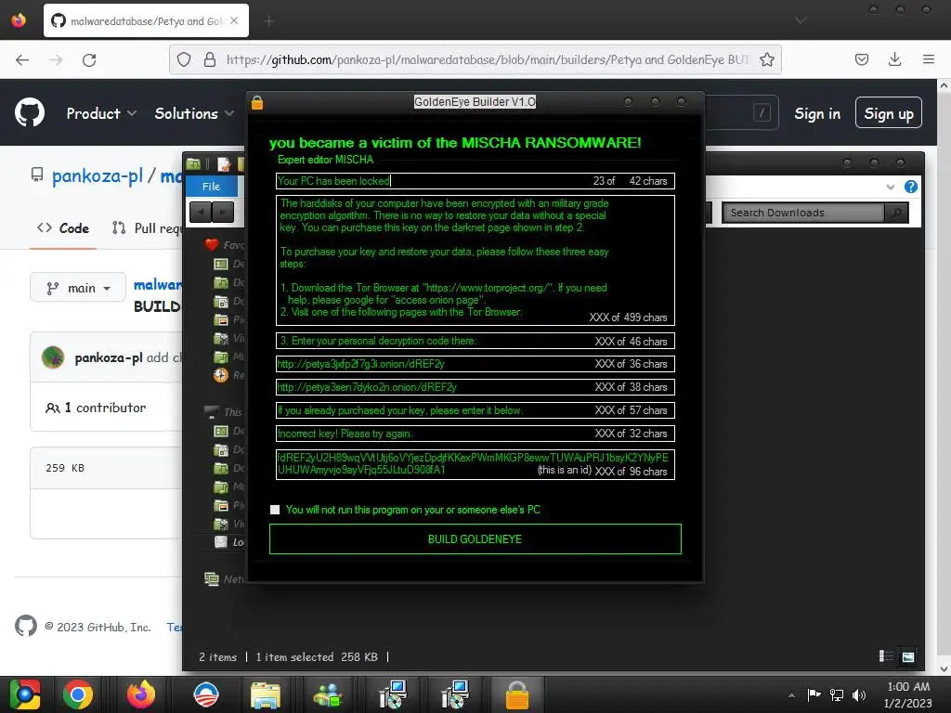
Task: Click the GoldenEye Builder V1.0 title bar
Action: click(x=475, y=102)
